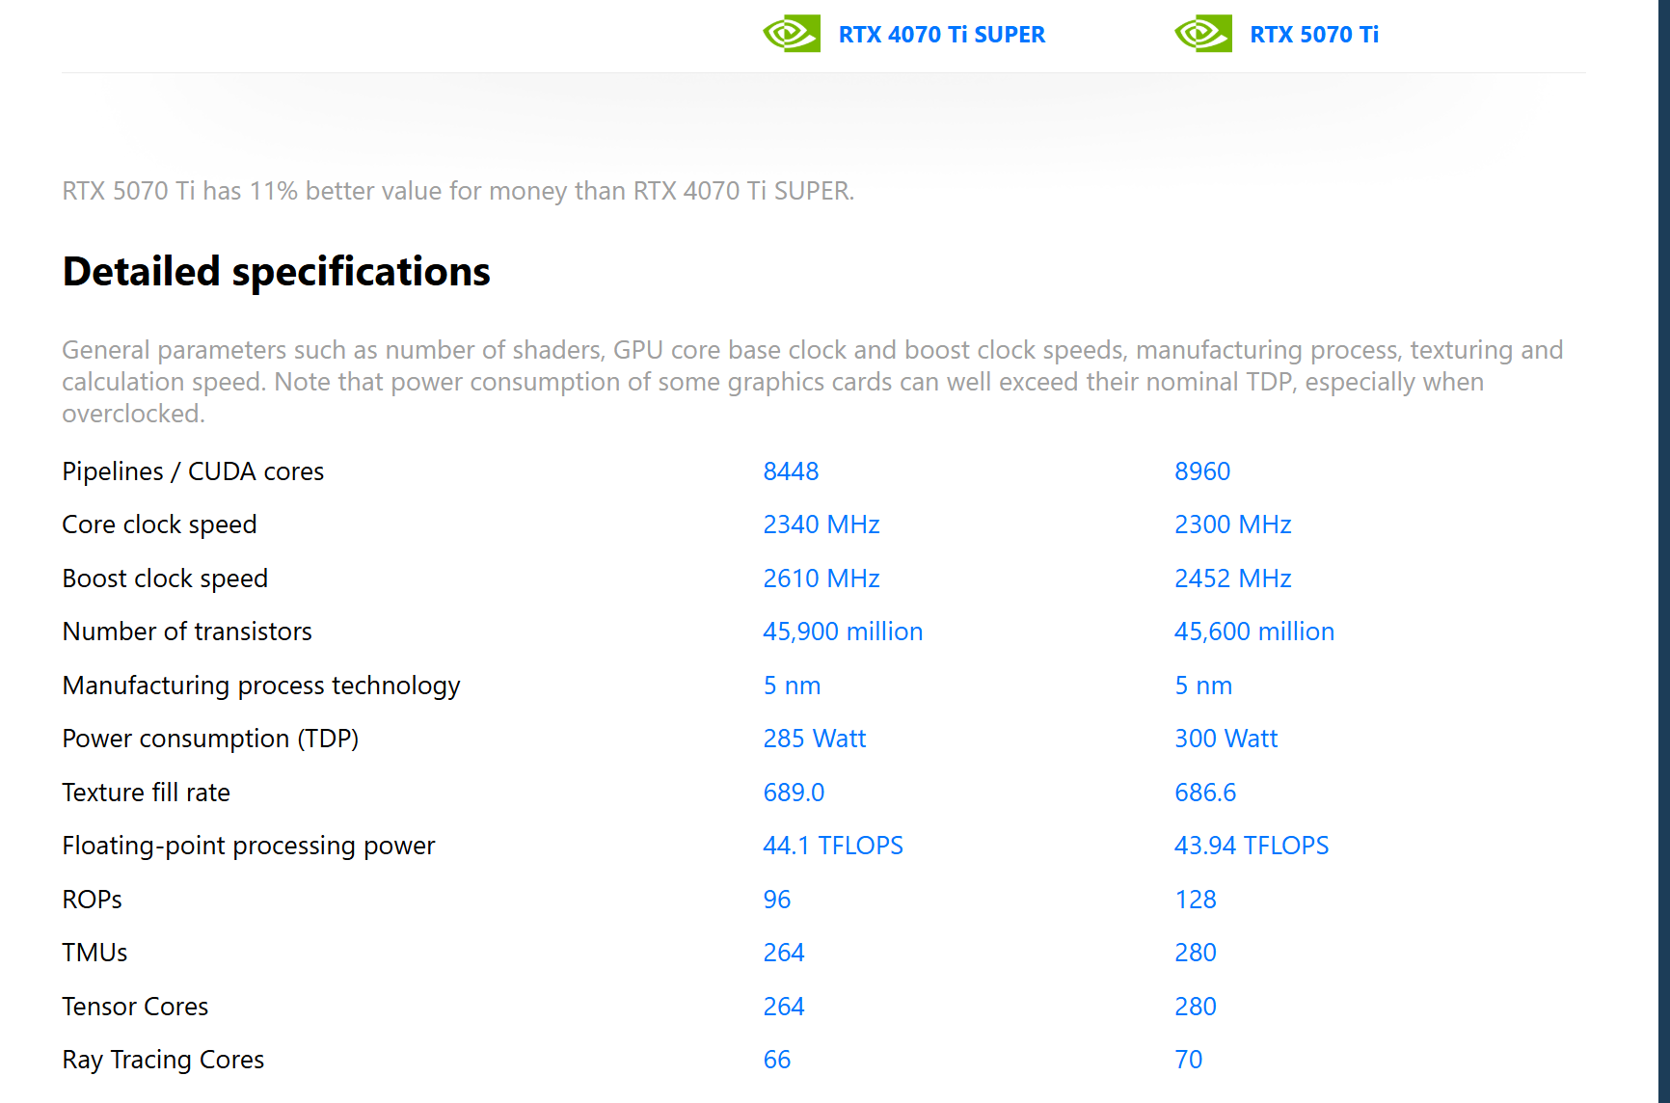Image resolution: width=1670 pixels, height=1103 pixels.
Task: Click the Detailed specifications heading
Action: point(277,272)
